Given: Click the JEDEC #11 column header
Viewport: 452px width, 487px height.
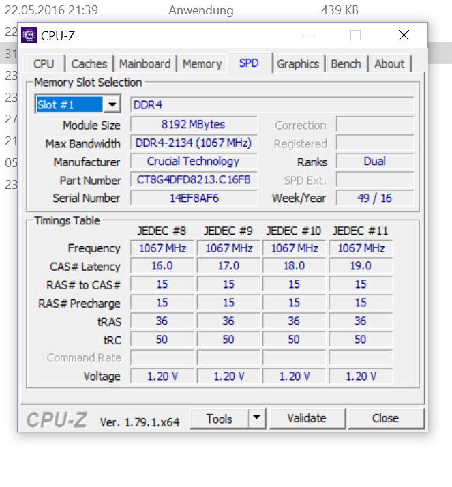Looking at the screenshot, I should (361, 231).
